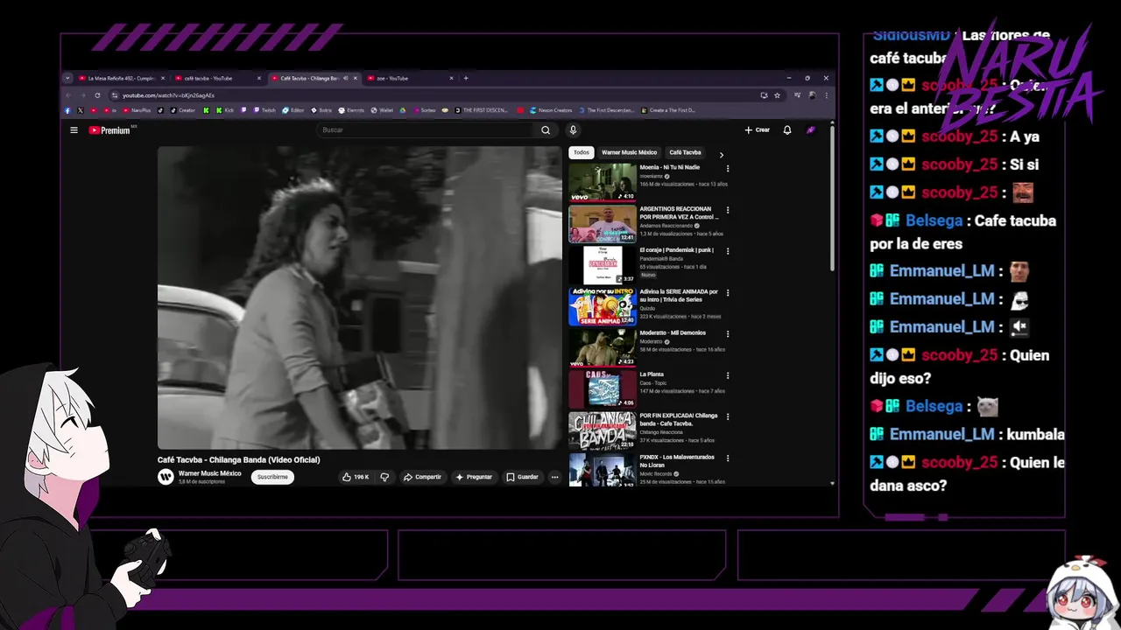
Task: Open Adivina la SERIE ANIMADA video title
Action: (x=679, y=296)
